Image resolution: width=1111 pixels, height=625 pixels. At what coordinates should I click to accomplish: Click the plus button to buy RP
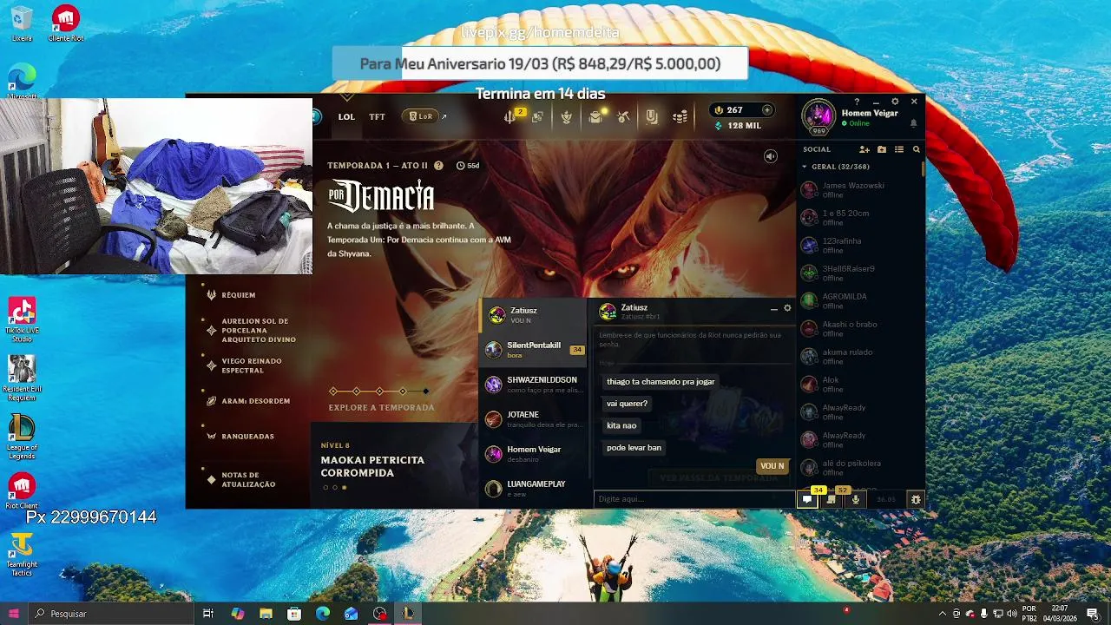point(766,110)
